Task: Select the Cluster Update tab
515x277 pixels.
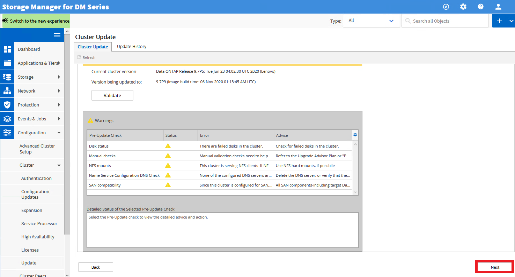Action: pyautogui.click(x=93, y=47)
